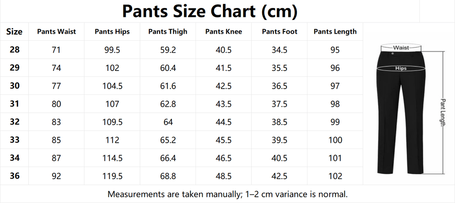Viewport: 455px width, 203px height.
Task: Click the manual measurements variance note
Action: (x=227, y=194)
